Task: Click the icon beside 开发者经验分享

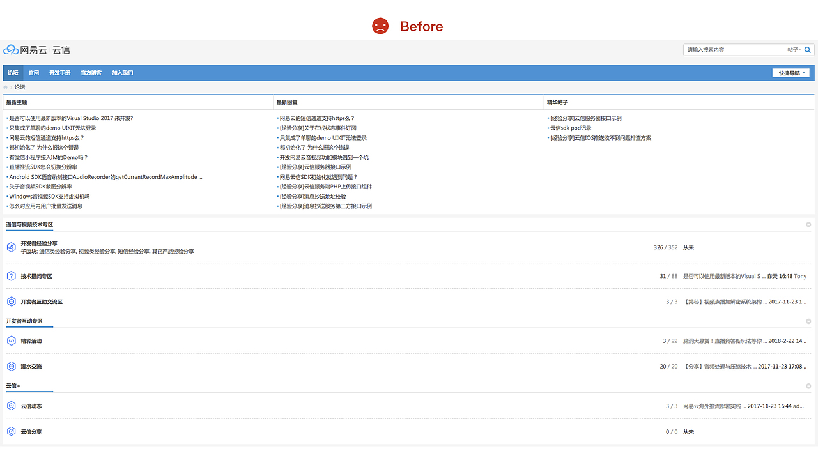Action: (11, 247)
